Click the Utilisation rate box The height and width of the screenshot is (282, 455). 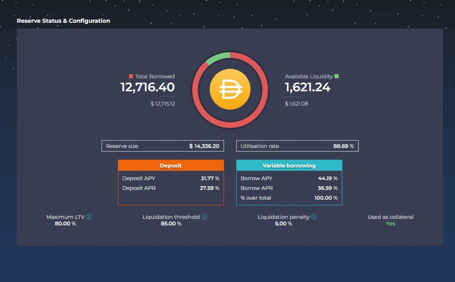(x=297, y=146)
